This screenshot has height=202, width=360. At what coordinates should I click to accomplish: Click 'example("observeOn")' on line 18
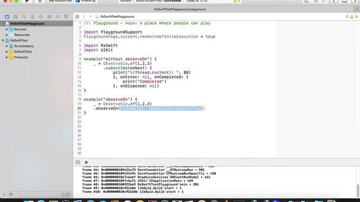pyautogui.click(x=110, y=99)
